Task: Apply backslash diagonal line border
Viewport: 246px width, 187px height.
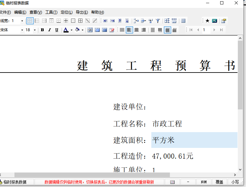Action: (87, 21)
